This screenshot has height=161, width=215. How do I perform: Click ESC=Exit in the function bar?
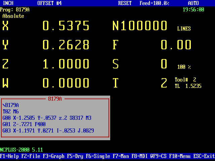204,156
